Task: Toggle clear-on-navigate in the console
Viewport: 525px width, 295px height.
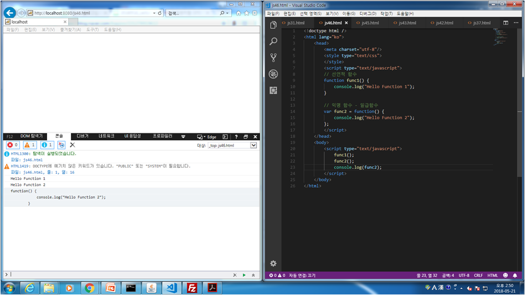Action: click(x=62, y=144)
